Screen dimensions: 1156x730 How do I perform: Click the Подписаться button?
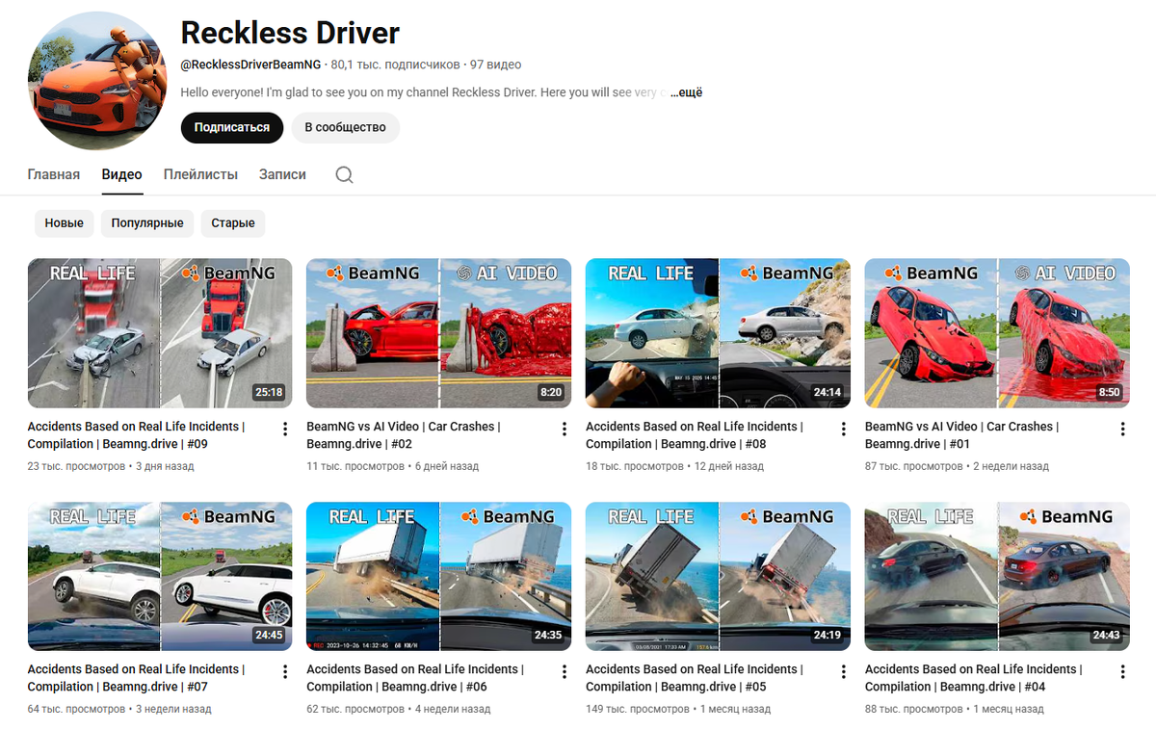[231, 127]
